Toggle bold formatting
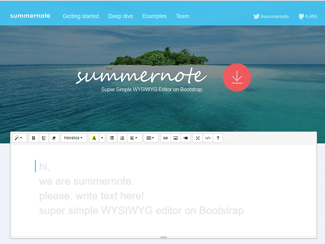Screen dimensions: 325x244 [x=33, y=138]
